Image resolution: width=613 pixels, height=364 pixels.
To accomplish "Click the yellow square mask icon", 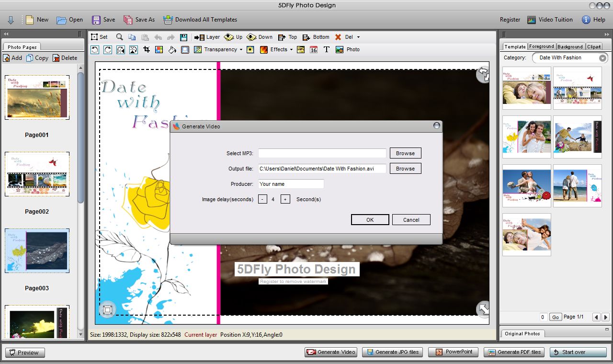I will point(250,49).
